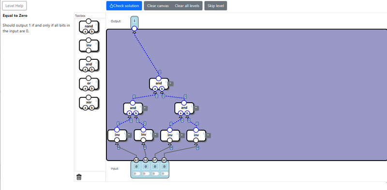Viewport: 387px width, 190px height.
Task: Click input b of the top and gate
Action: point(162,89)
